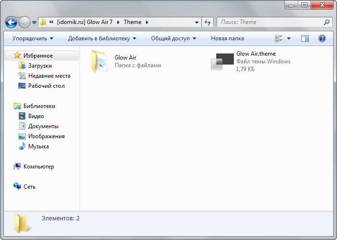Click 'Элементов: 2' in details pane
337x240 pixels.
(60, 218)
